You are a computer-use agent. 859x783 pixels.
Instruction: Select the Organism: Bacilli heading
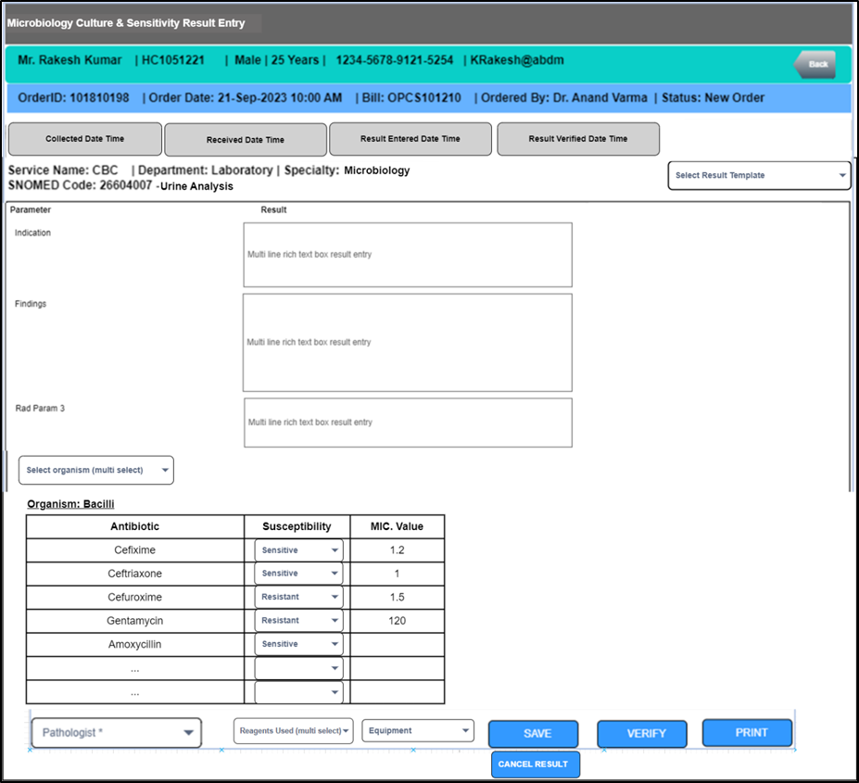click(x=70, y=504)
